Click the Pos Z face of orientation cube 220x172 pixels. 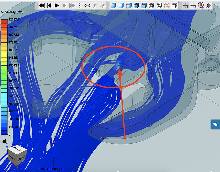17,149
